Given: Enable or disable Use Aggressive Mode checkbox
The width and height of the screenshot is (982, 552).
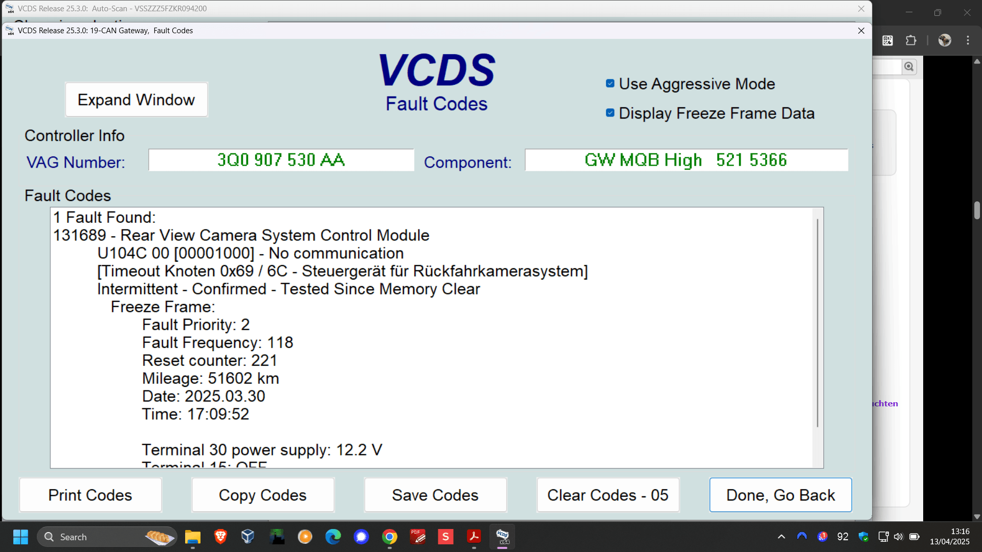Looking at the screenshot, I should (610, 84).
